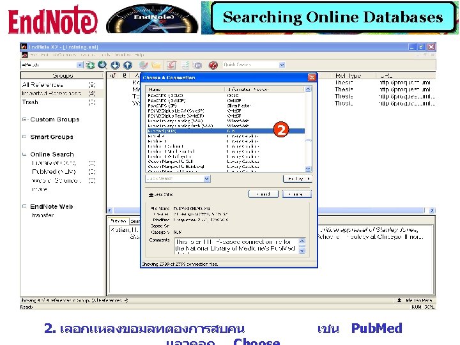Click the New Reference green plus icon
The image size is (460, 345).
tap(90, 65)
